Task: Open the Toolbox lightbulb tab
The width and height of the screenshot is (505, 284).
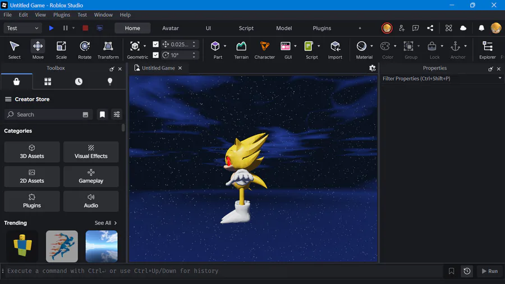Action: coord(110,81)
